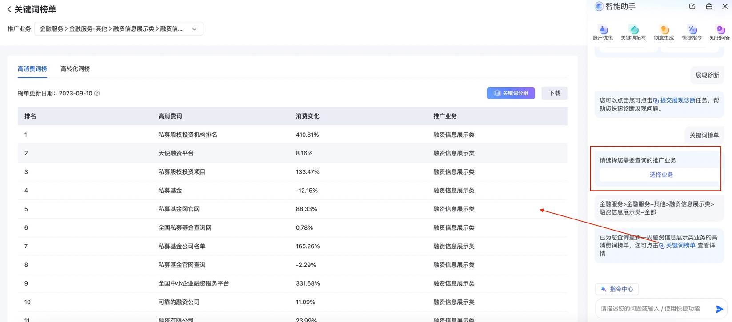
Task: Download the keyword ranking list
Action: 554,93
